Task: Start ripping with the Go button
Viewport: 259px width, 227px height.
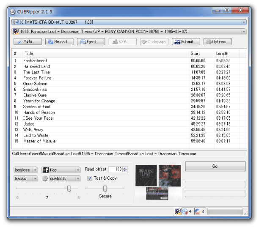Action: 215,166
